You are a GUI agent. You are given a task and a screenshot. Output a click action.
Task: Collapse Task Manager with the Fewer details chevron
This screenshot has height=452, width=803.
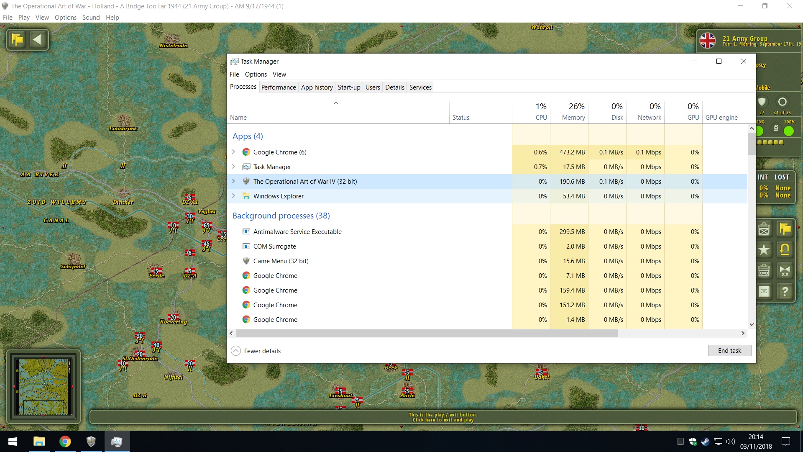[236, 351]
